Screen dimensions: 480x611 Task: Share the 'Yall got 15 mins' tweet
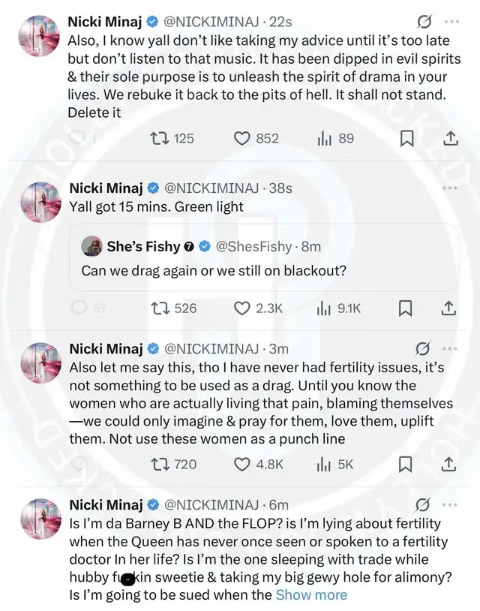(x=449, y=308)
